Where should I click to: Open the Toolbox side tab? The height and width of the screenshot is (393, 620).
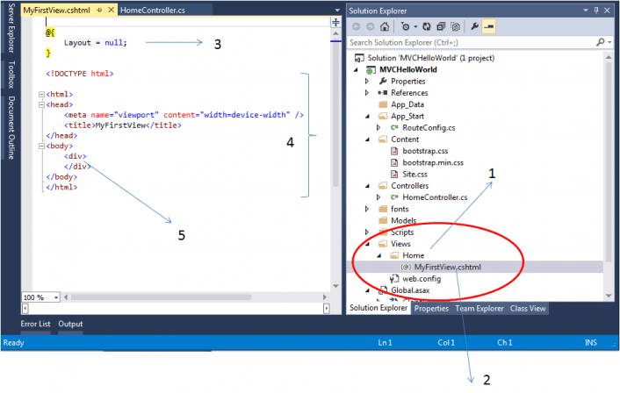coord(11,75)
